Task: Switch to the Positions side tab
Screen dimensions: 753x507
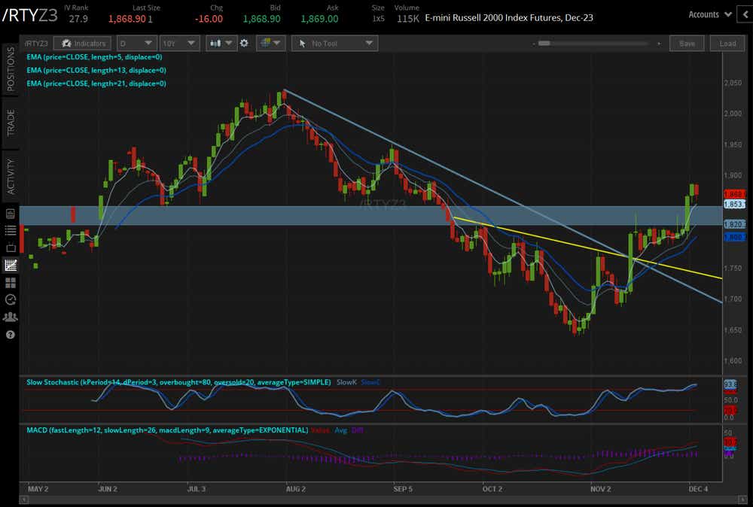Action: [x=11, y=69]
